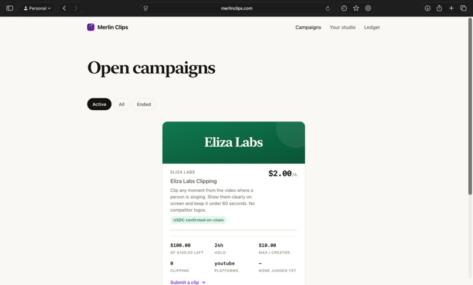Select the All campaigns filter

pos(121,104)
